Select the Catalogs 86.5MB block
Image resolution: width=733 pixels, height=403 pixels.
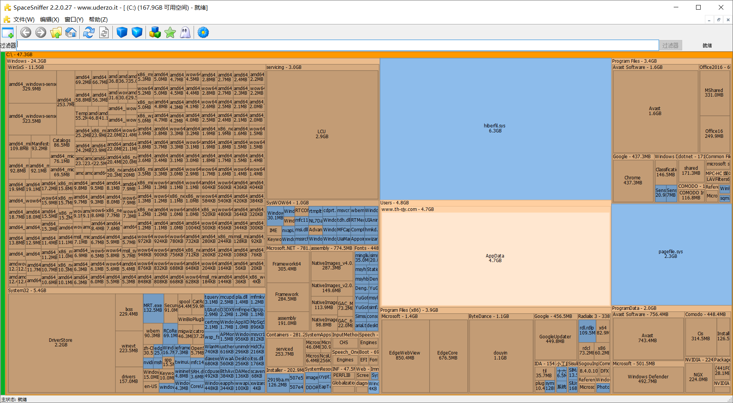(x=62, y=143)
